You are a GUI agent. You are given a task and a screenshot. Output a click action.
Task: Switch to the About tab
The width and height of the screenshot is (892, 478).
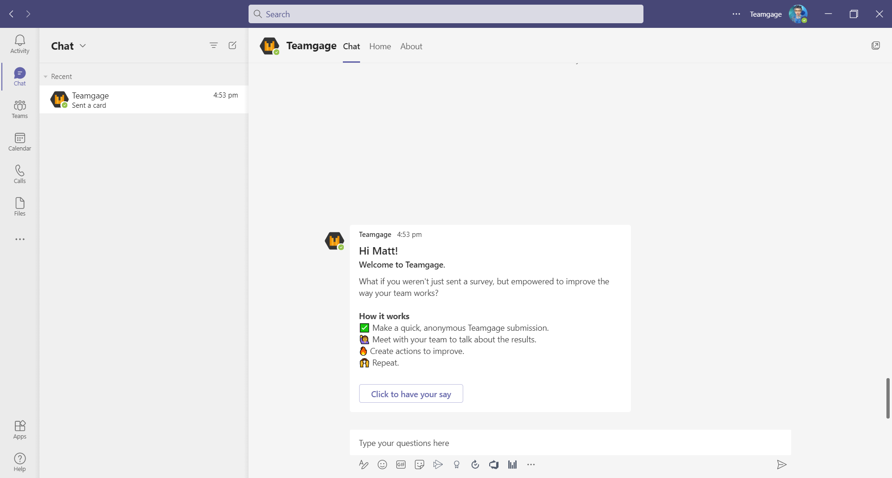pos(411,46)
